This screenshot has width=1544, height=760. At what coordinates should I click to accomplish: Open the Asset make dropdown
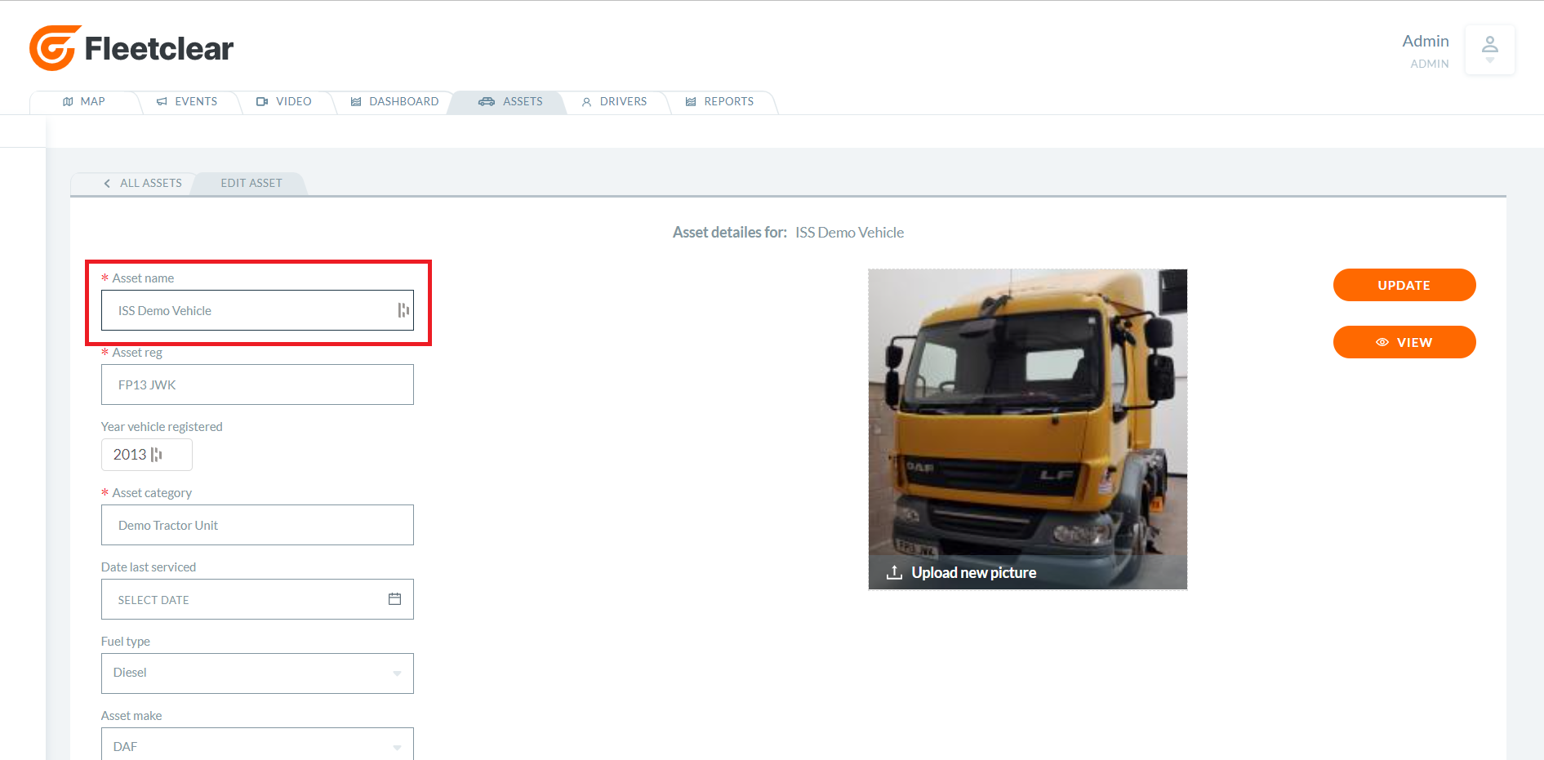[x=398, y=745]
